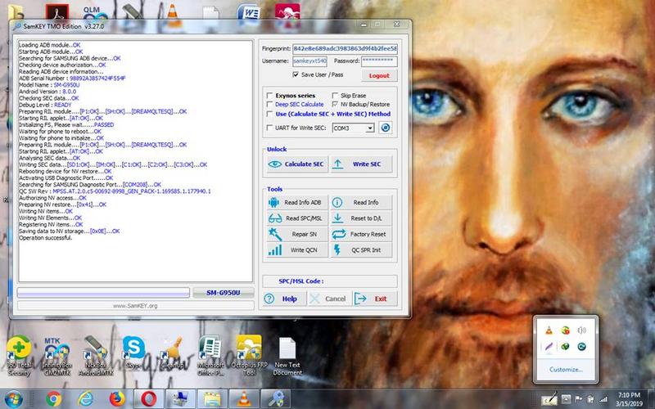
Task: Run the QC SPR Init tool
Action: coord(361,250)
